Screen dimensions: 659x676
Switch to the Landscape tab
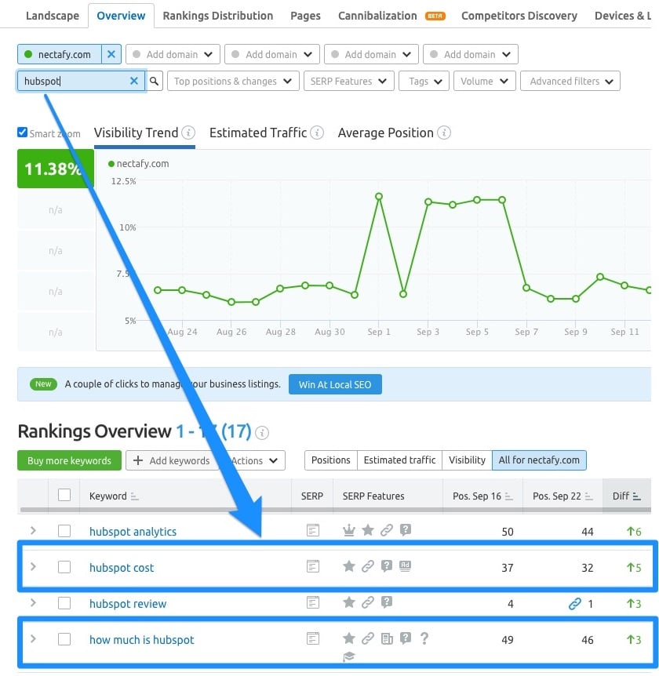click(x=53, y=16)
